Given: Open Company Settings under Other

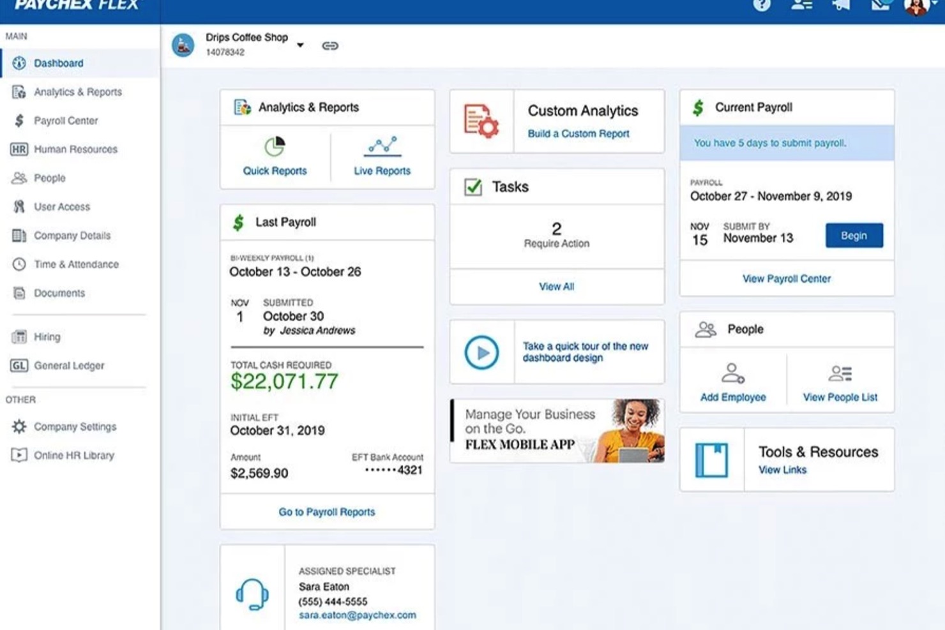Looking at the screenshot, I should pos(75,426).
